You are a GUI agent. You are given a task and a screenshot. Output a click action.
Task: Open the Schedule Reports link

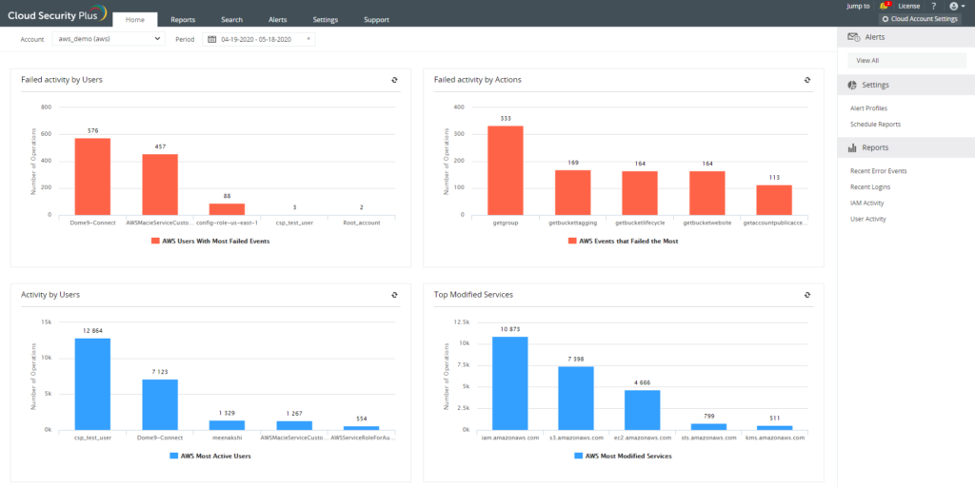(875, 124)
